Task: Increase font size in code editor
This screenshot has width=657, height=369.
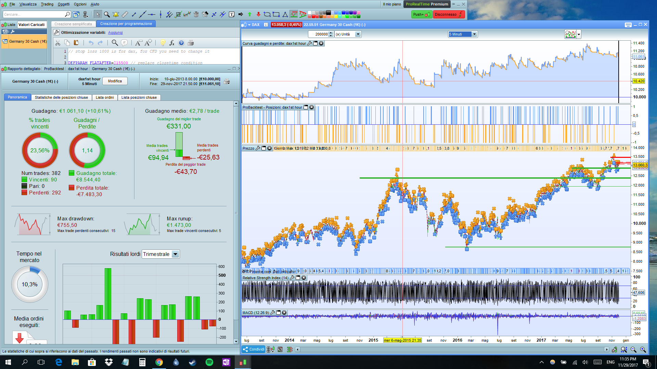Action: click(x=148, y=43)
